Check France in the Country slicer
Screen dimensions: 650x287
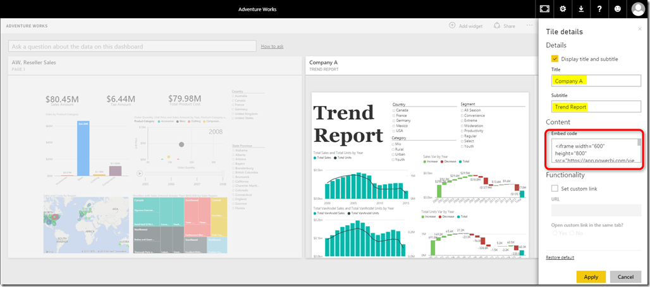394,115
